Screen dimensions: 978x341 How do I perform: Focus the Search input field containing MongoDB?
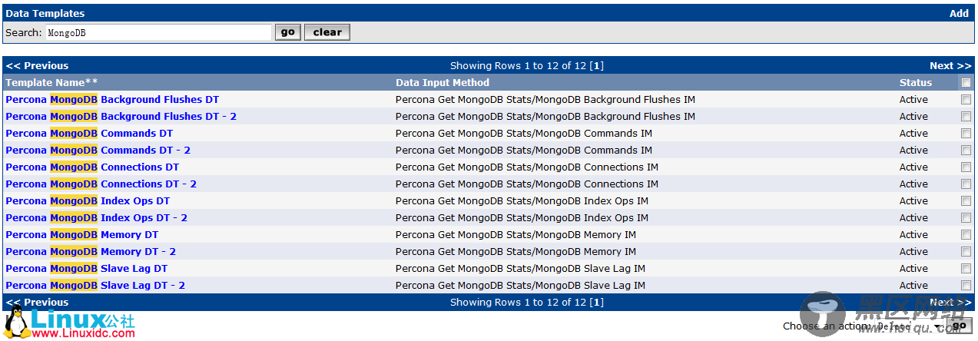[x=158, y=32]
